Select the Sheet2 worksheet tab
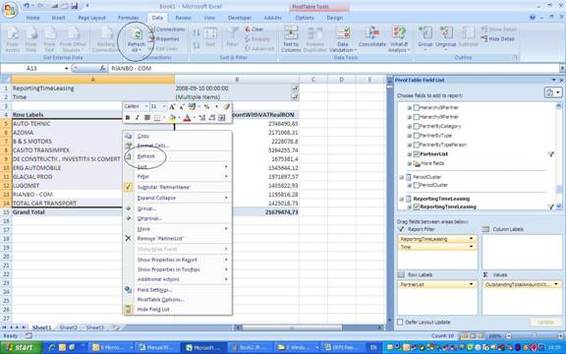Image resolution: width=566 pixels, height=354 pixels. click(68, 327)
